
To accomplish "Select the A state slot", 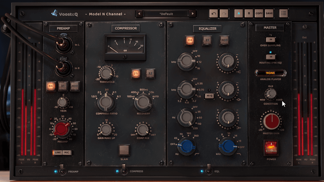I will point(239,13).
